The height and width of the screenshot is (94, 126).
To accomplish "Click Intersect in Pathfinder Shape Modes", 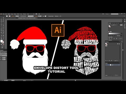I will click(x=114, y=39).
